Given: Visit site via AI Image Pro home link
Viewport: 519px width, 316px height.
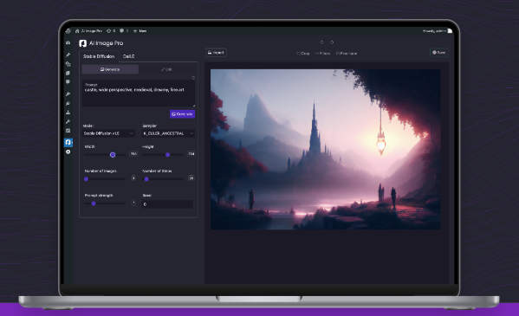Looking at the screenshot, I should click(x=88, y=31).
